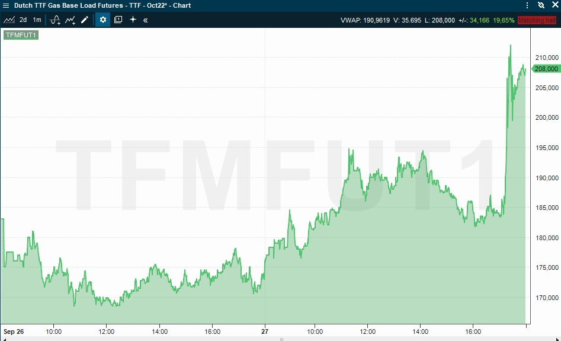Click the line chart type icon

pyautogui.click(x=9, y=20)
